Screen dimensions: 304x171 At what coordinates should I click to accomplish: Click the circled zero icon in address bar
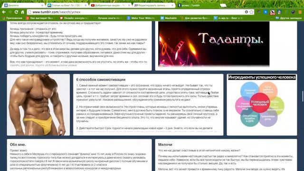click(247, 12)
